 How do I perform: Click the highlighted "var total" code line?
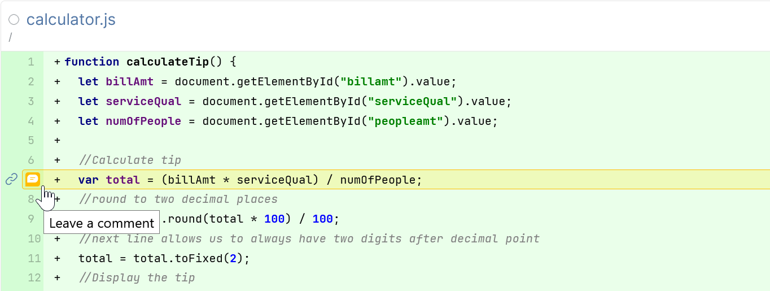[x=250, y=180]
